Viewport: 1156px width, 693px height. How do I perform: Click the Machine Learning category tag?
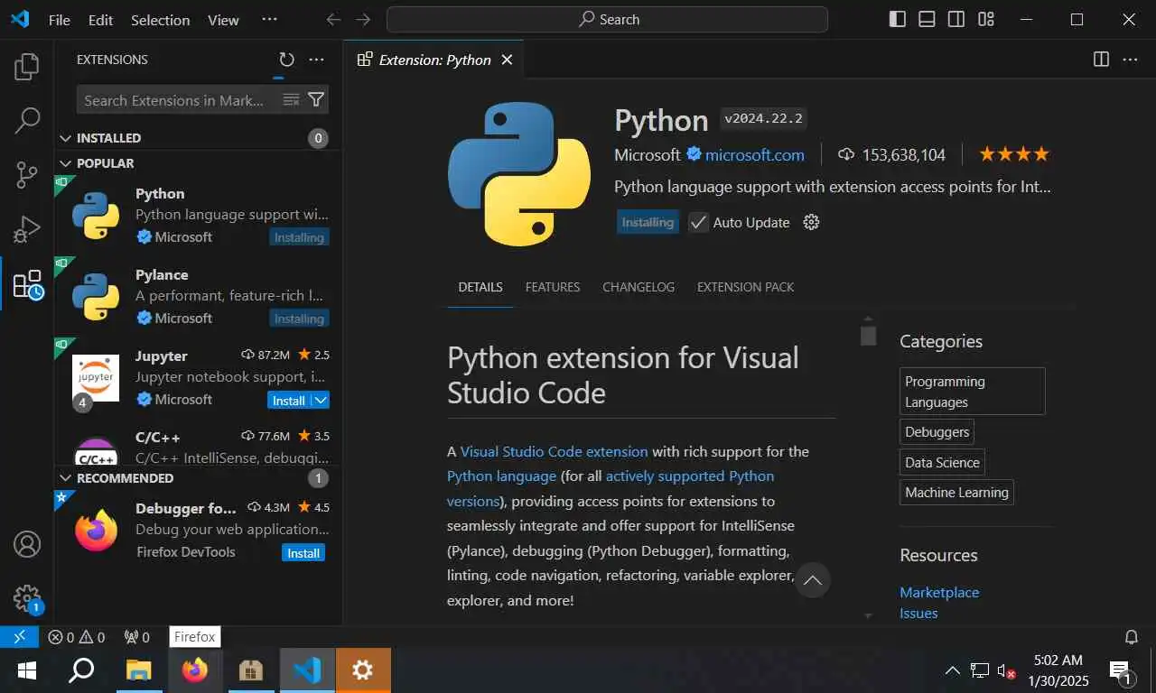(956, 492)
